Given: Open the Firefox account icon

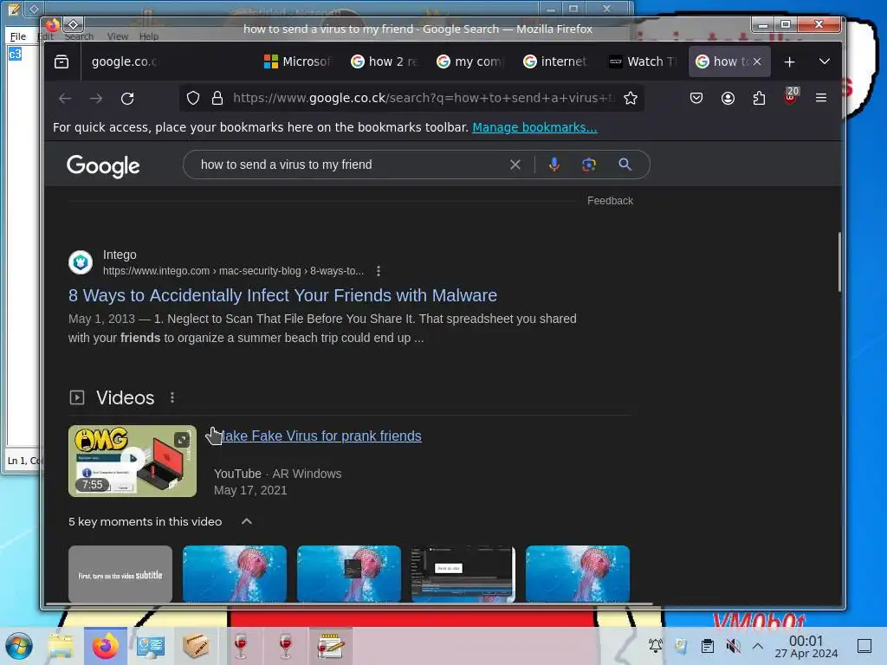Looking at the screenshot, I should click(x=728, y=99).
